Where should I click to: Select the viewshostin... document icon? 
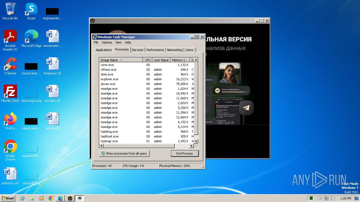(x=52, y=39)
